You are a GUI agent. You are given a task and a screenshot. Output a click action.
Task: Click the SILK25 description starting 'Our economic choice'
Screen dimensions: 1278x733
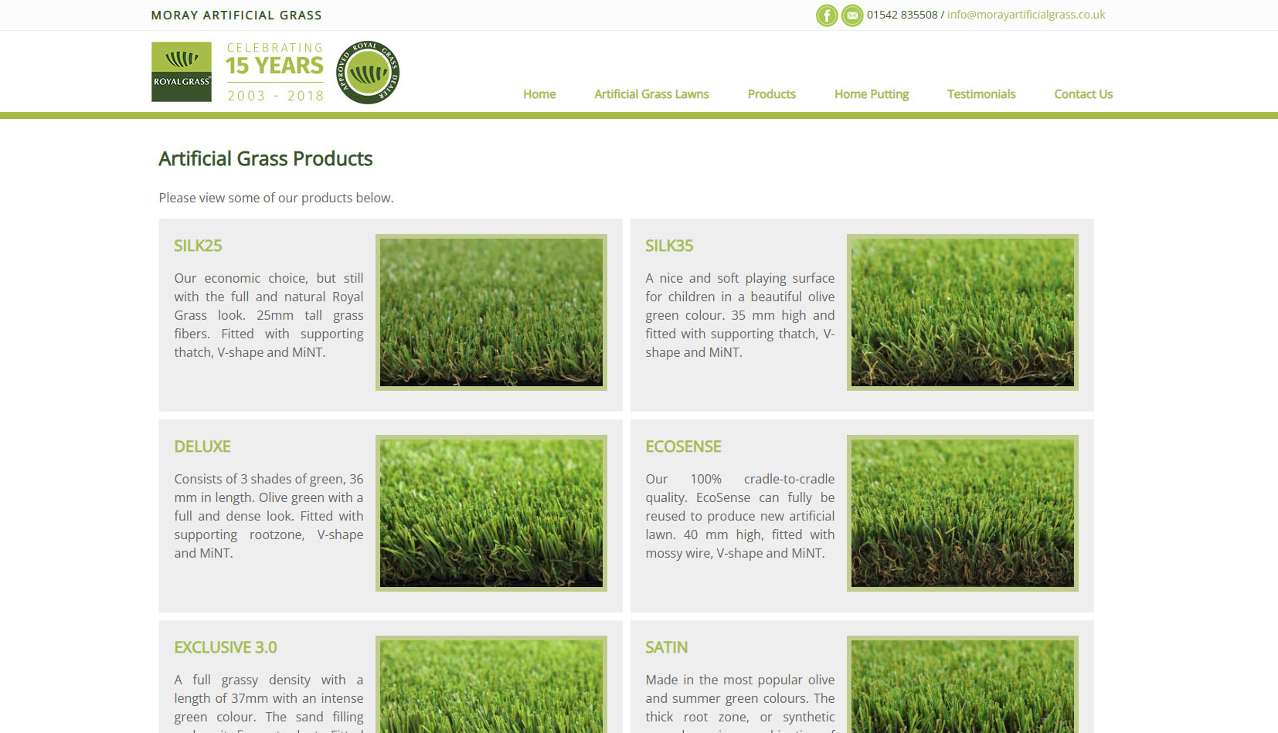point(269,315)
